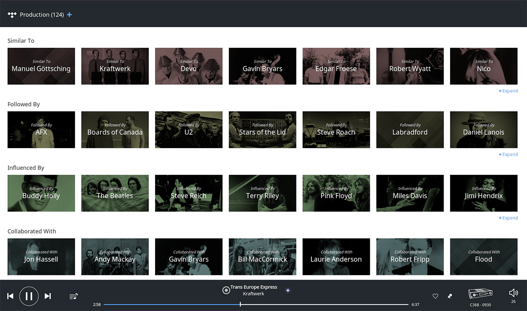Open the Robert Fripp card
Image resolution: width=527 pixels, height=311 pixels.
pyautogui.click(x=410, y=257)
